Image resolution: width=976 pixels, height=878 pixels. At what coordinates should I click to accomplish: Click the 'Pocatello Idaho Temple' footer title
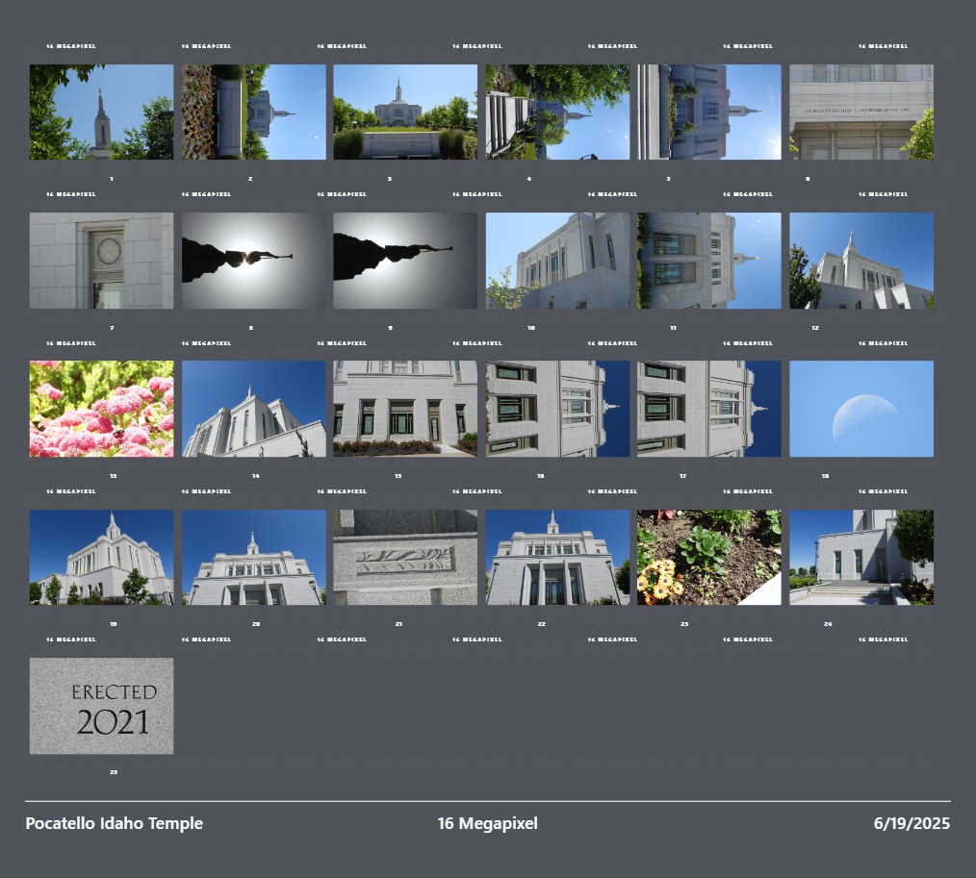(114, 823)
